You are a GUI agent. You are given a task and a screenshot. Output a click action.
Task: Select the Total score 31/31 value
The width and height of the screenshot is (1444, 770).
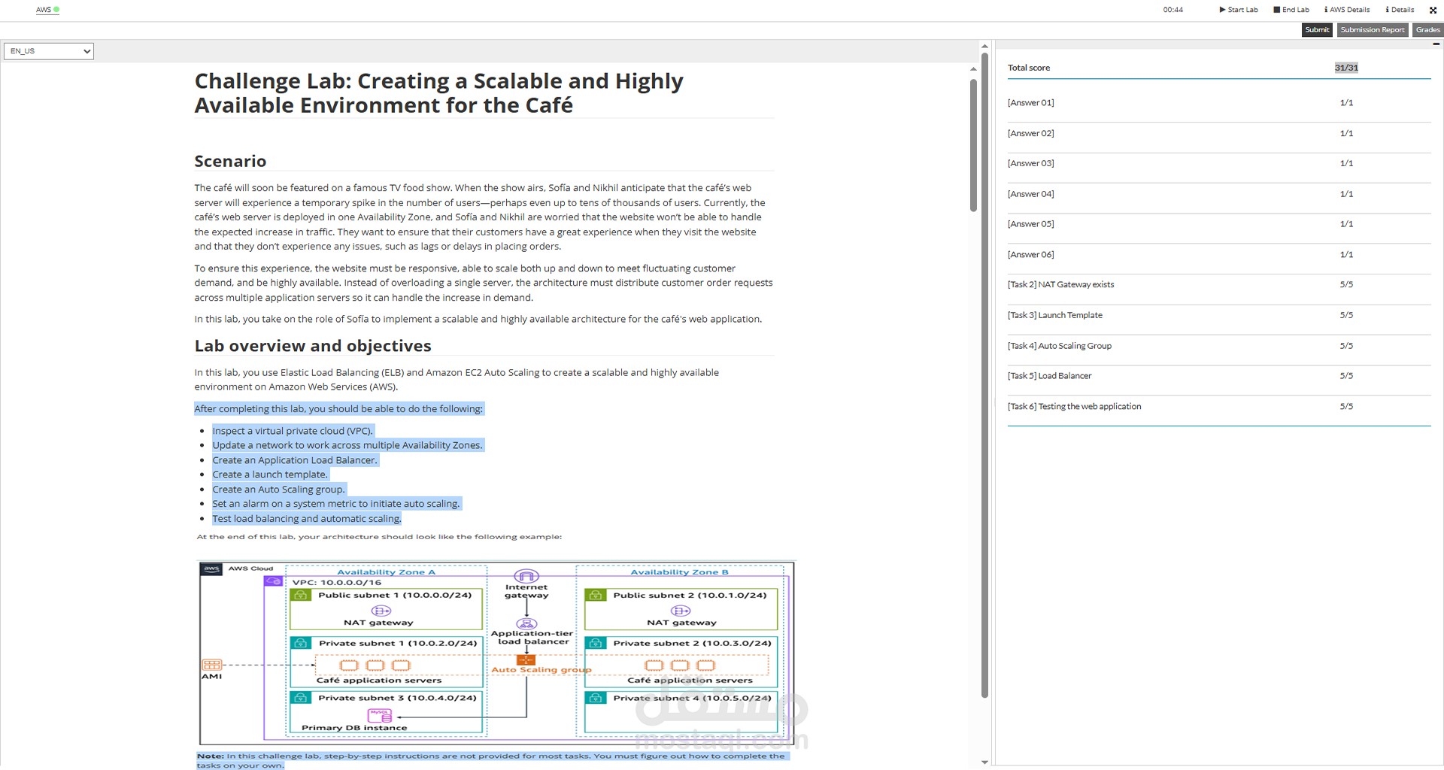1346,67
